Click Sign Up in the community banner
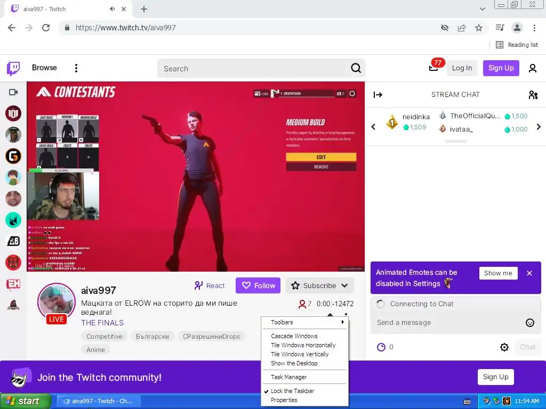The width and height of the screenshot is (546, 409). tap(495, 377)
